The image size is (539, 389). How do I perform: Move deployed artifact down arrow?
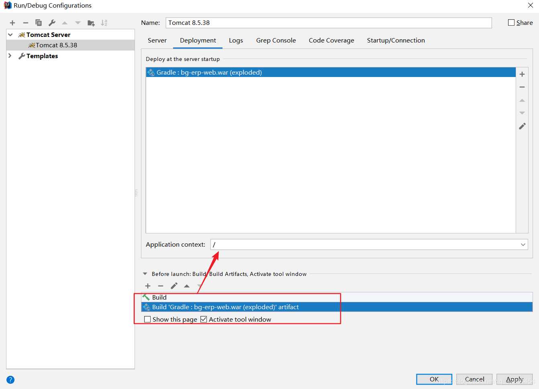pos(522,113)
